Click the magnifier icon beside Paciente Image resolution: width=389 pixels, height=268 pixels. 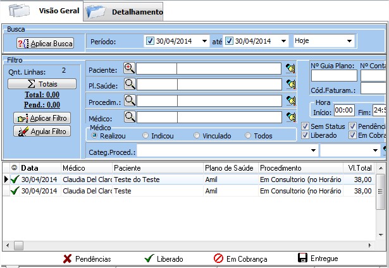point(130,68)
